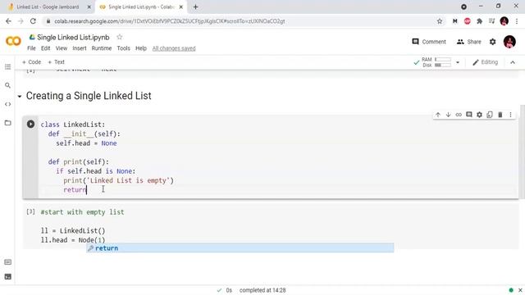Open the Insert menu
The image size is (525, 295).
click(x=80, y=48)
